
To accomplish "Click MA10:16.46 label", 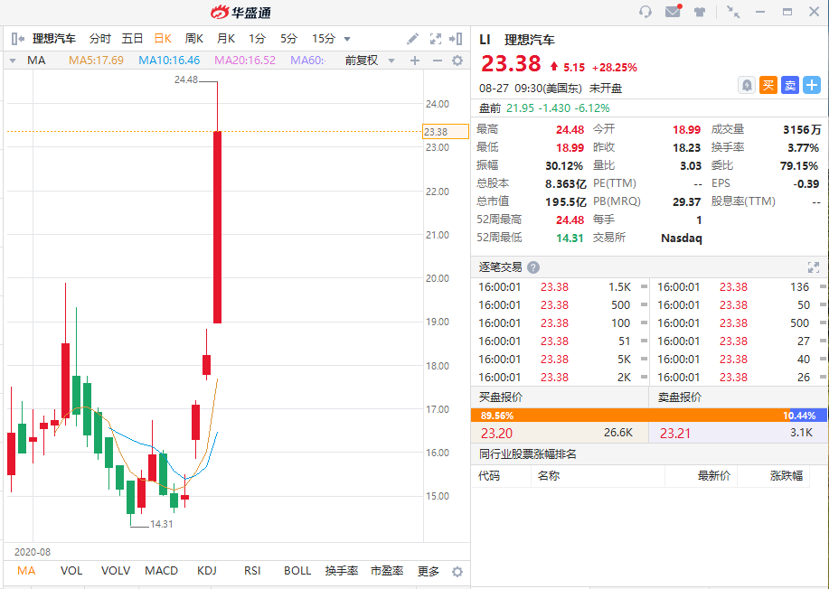I will point(169,61).
